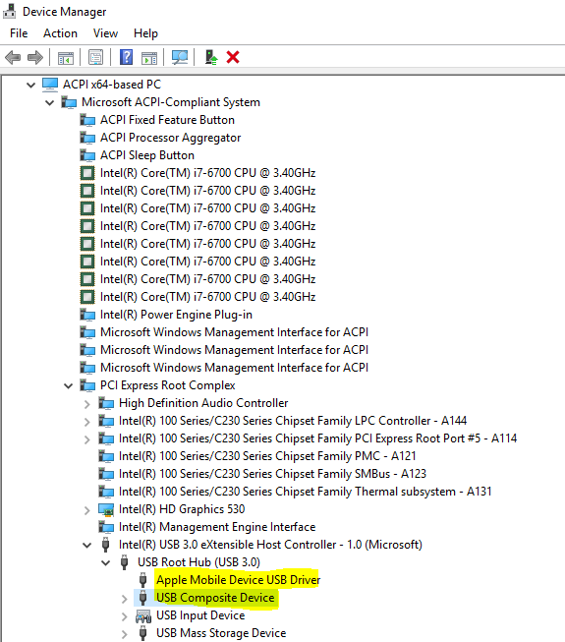The height and width of the screenshot is (642, 565).
Task: Collapse the ACPI x64-based PC node
Action: [30, 86]
